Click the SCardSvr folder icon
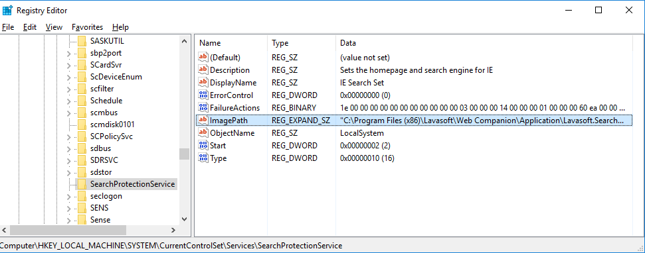This screenshot has width=645, height=253. pos(82,65)
